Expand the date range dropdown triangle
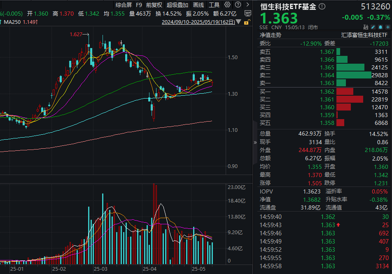 (240, 23)
